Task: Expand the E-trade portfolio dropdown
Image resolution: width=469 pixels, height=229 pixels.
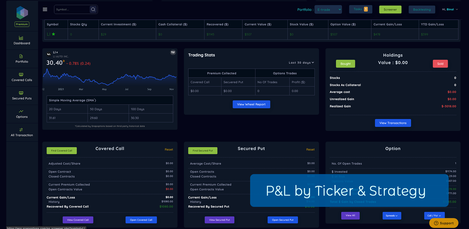Action: tap(328, 10)
